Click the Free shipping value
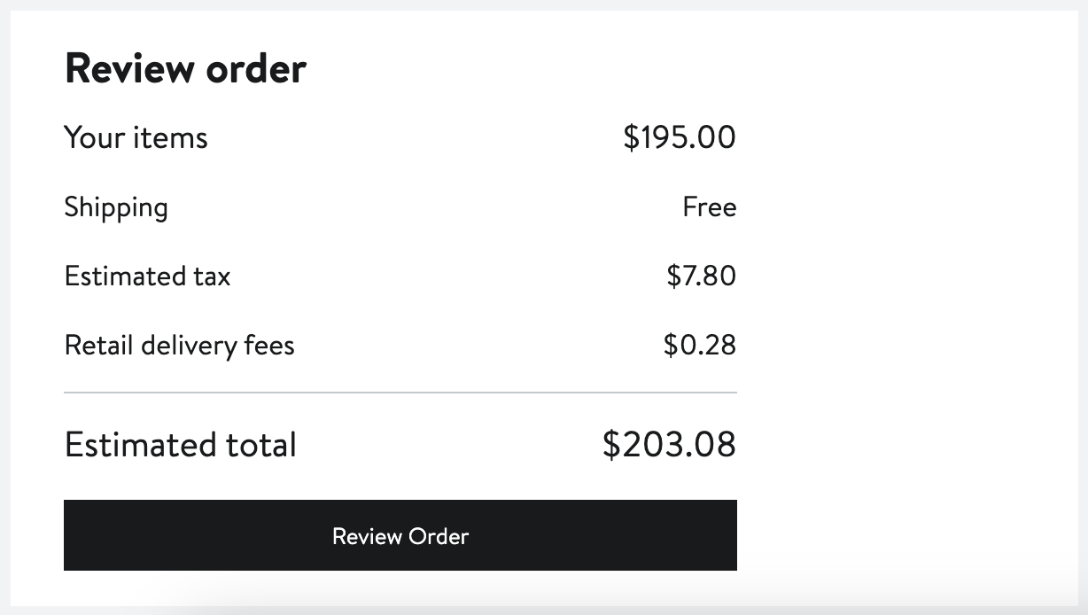 pos(709,207)
